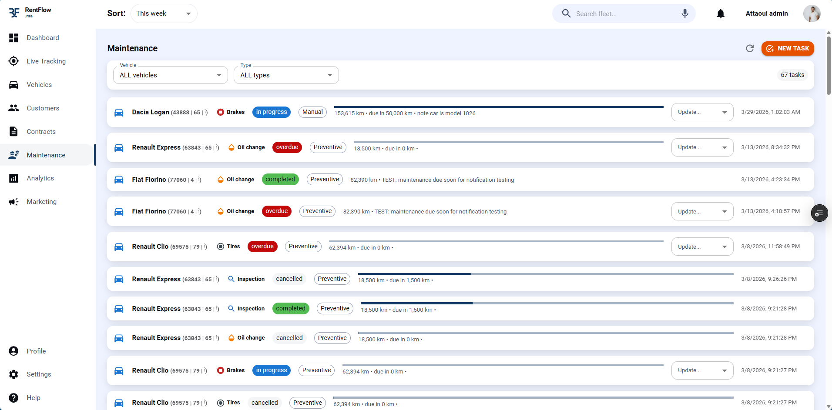Open the Sort This week dropdown
The image size is (832, 410).
(x=164, y=13)
